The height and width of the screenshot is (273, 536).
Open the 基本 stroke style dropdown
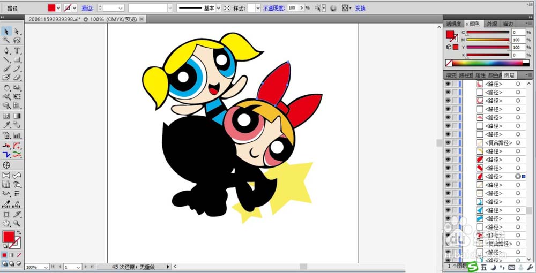click(x=219, y=8)
